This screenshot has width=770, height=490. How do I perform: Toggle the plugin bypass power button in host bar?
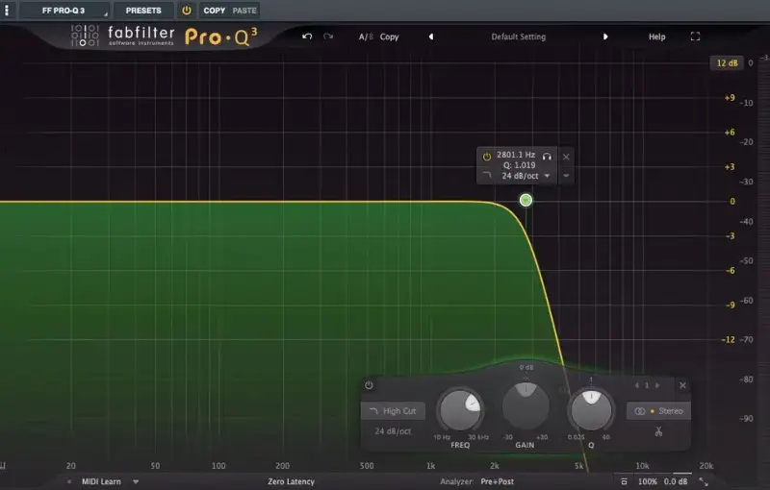click(x=187, y=11)
